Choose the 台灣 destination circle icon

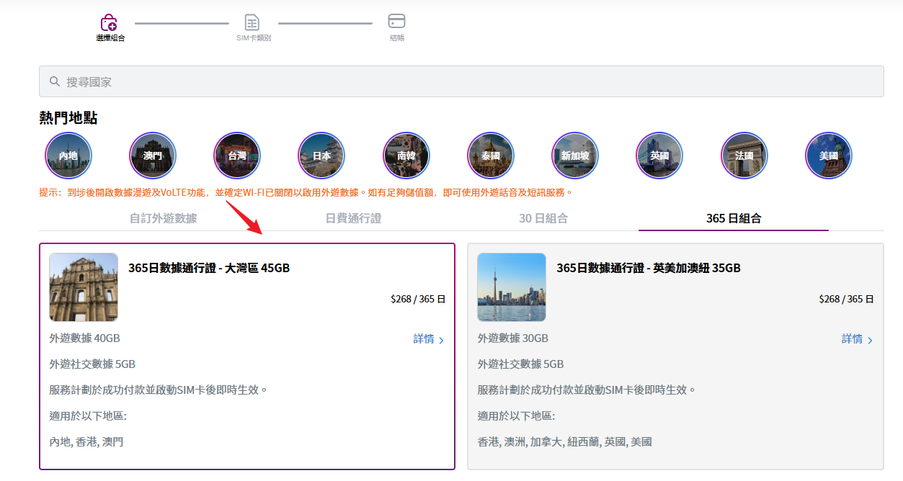(237, 156)
